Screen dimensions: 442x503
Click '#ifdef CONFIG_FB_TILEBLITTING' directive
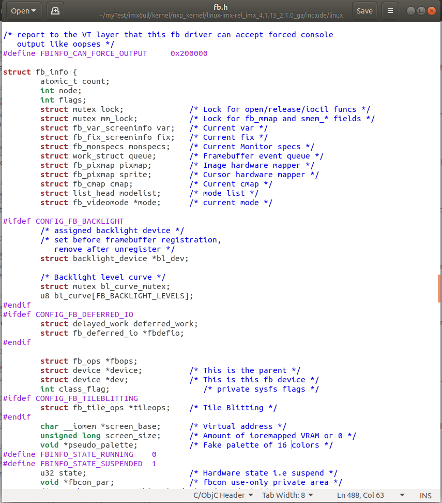click(70, 398)
